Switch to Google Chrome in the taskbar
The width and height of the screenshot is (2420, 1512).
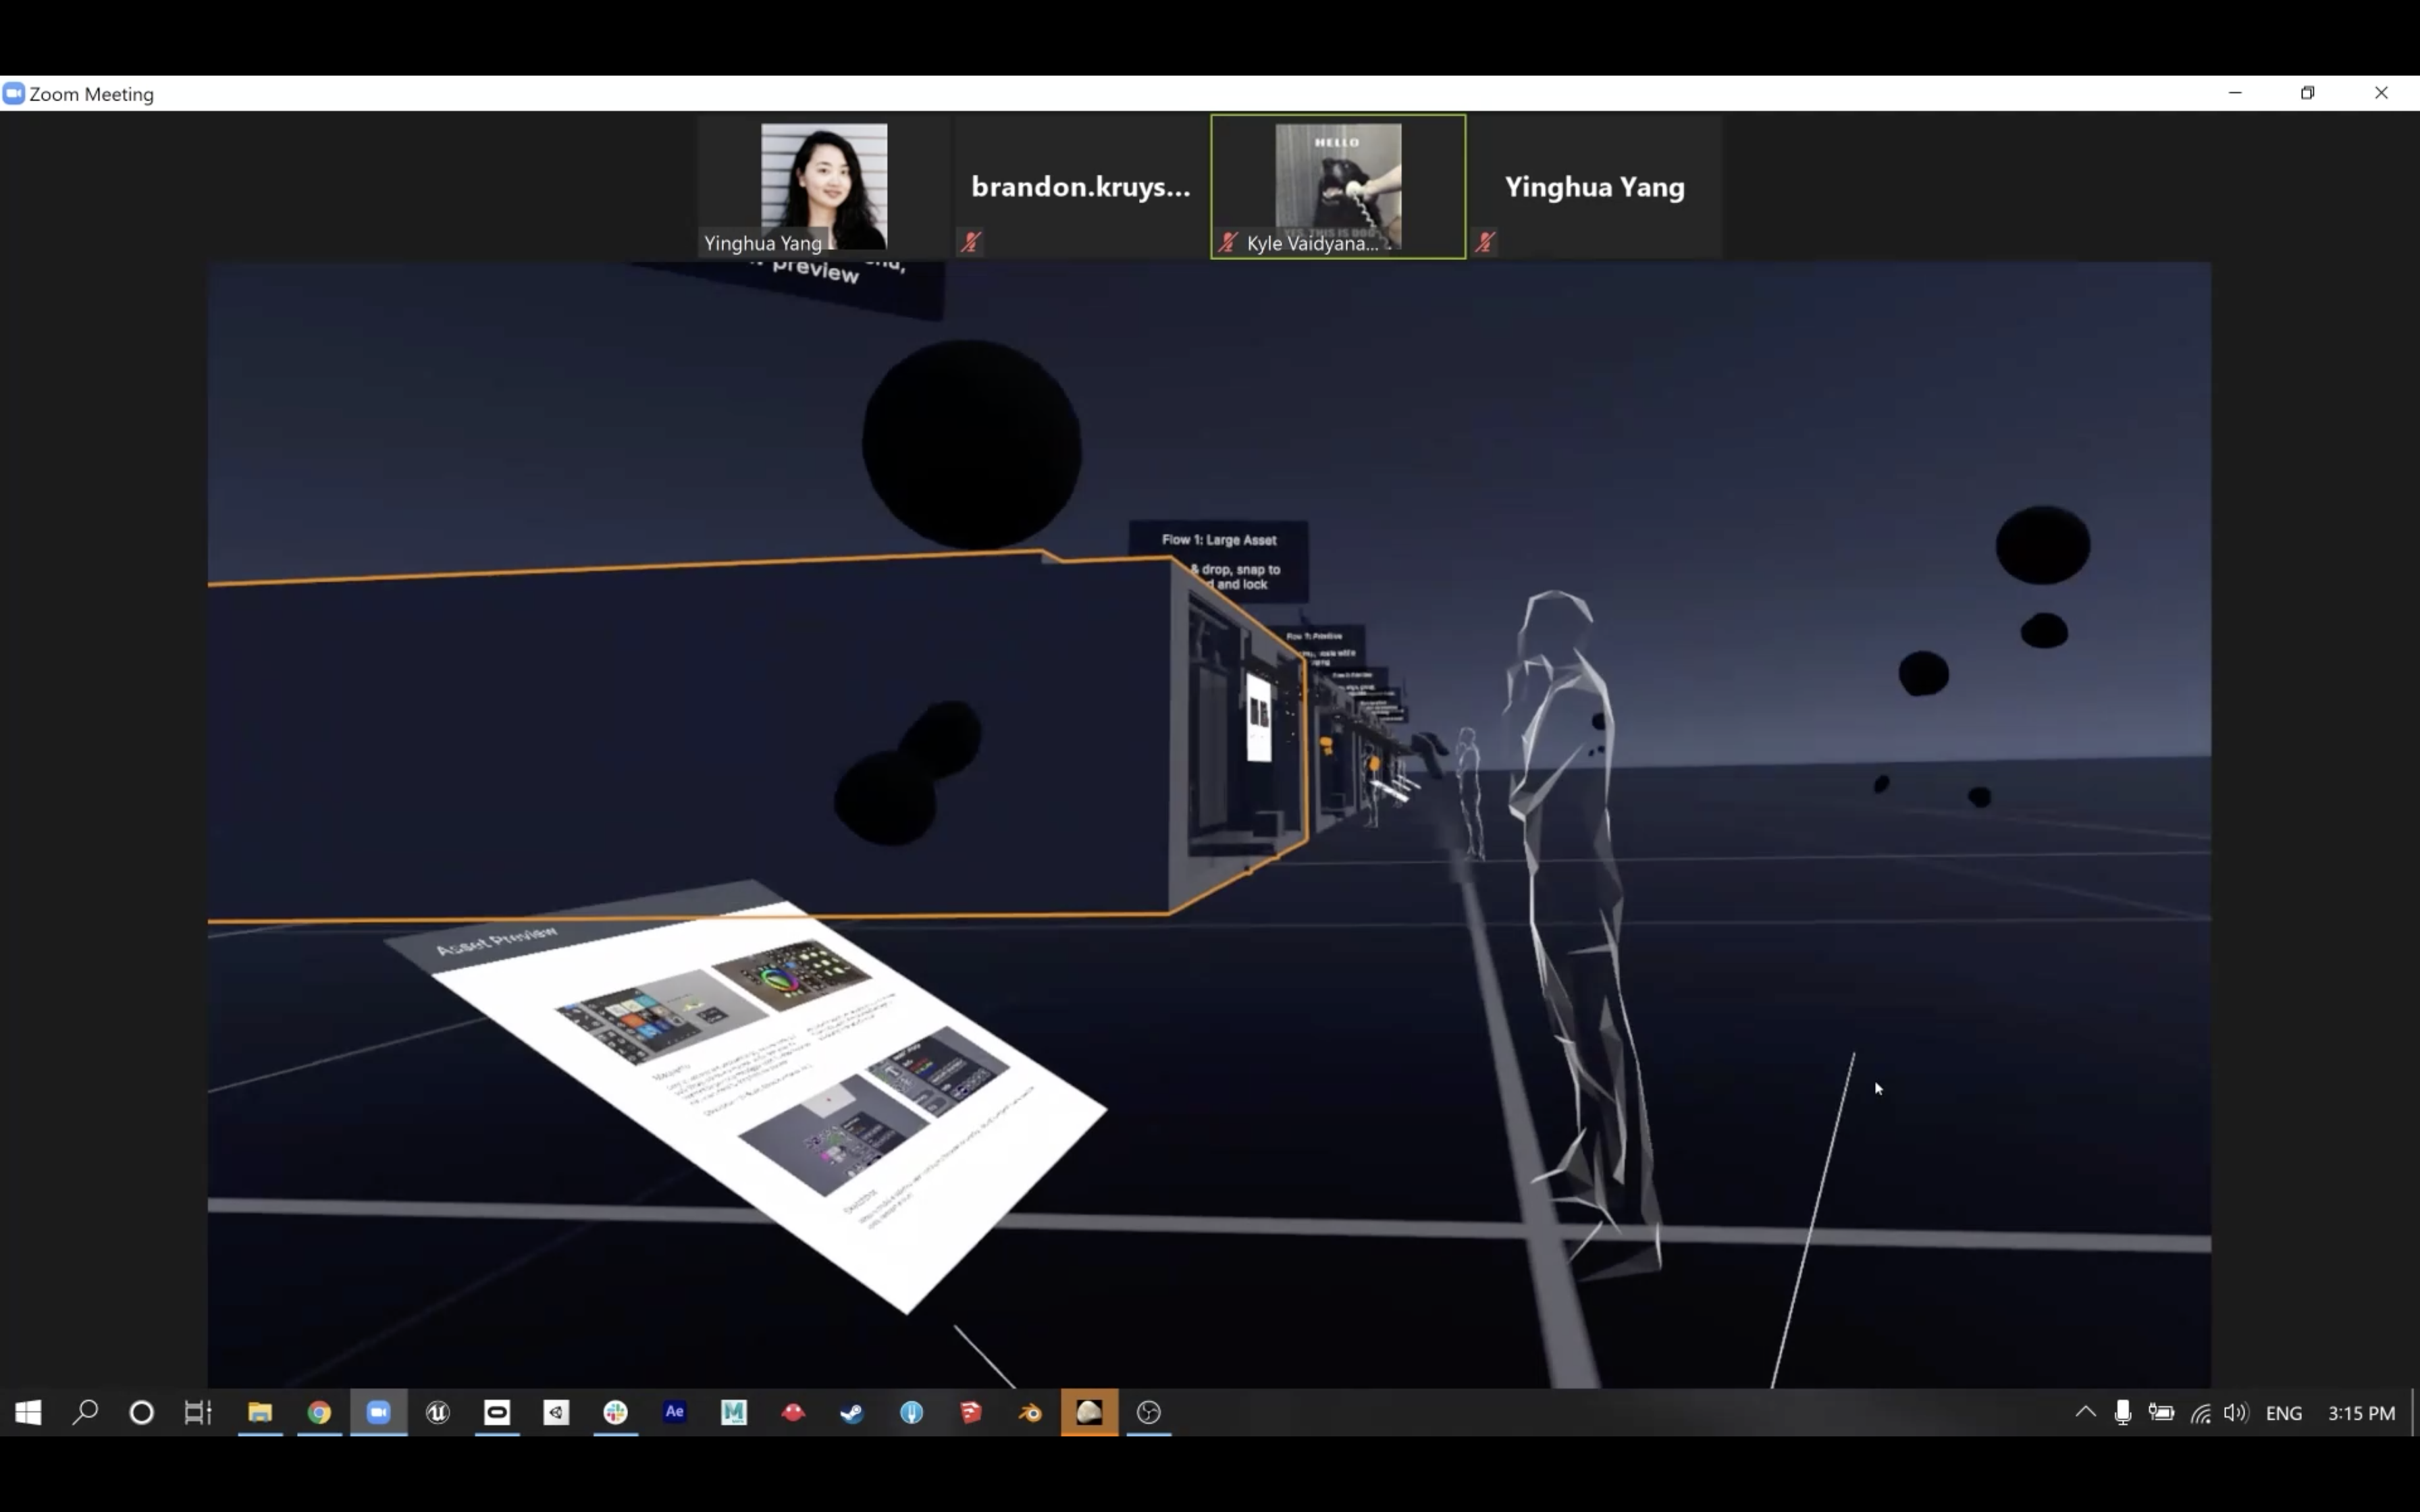point(319,1412)
